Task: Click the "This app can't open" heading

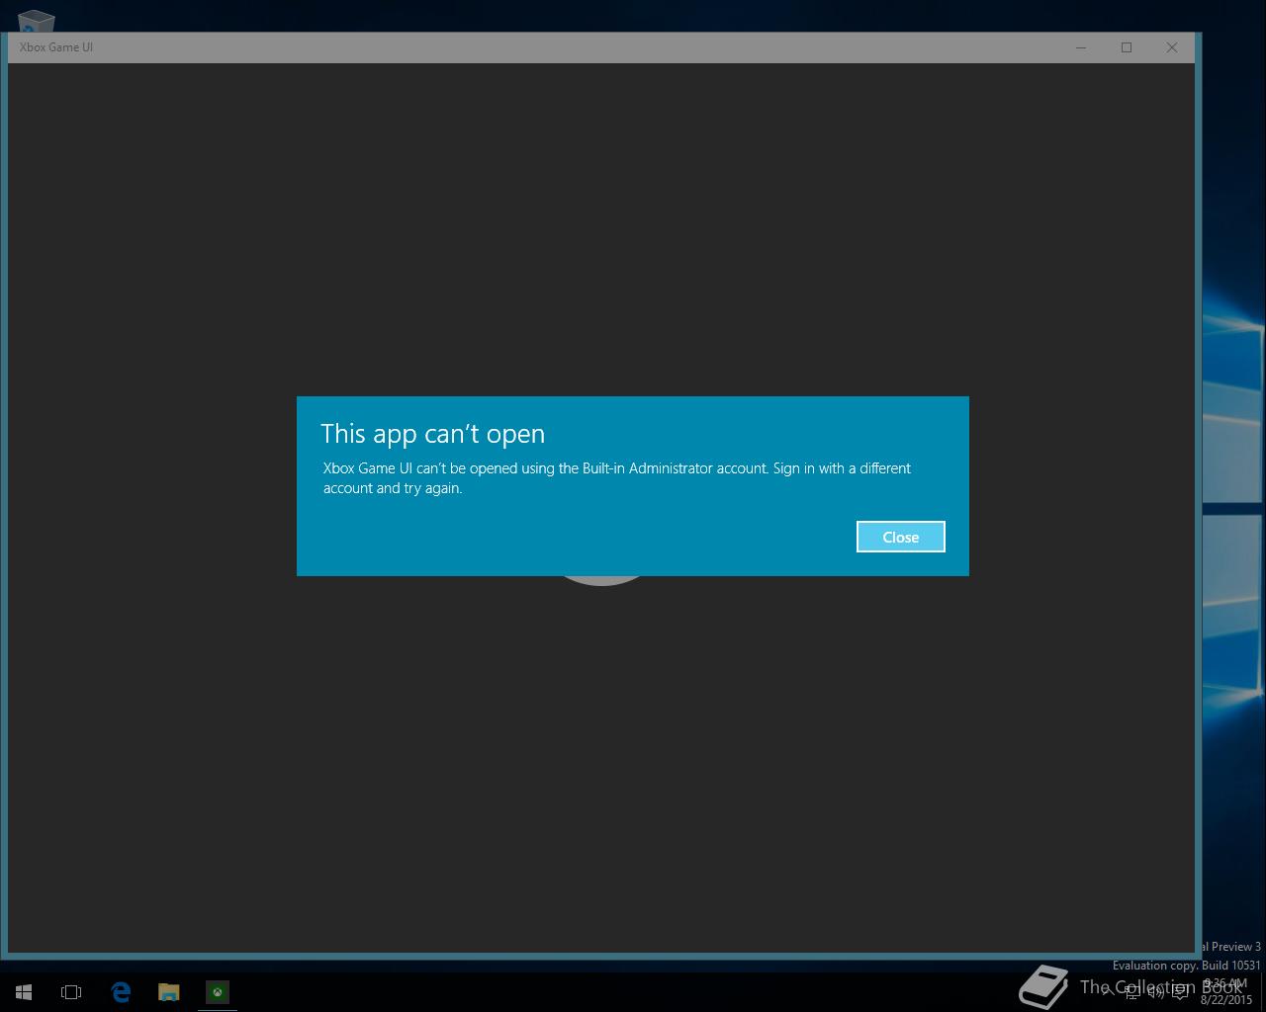Action: pos(432,434)
